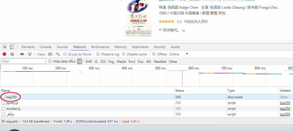Filter requests by Font
293x131 pixels.
[x=132, y=61]
